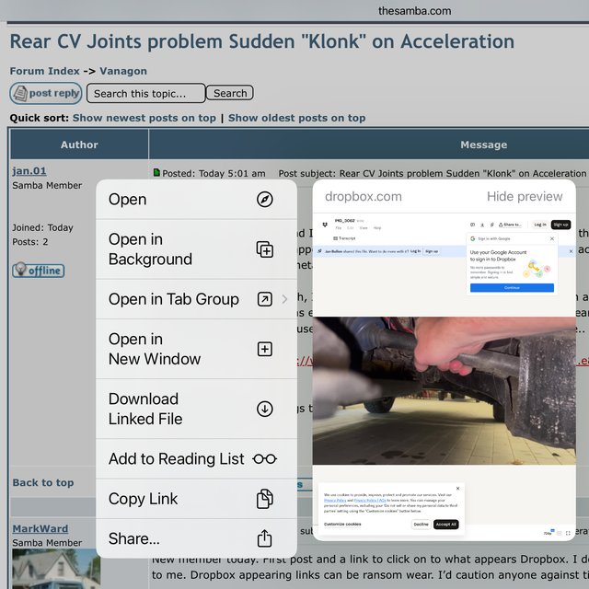Viewport: 589px width, 589px height.
Task: Select Open in New Window option
Action: pyautogui.click(x=196, y=349)
